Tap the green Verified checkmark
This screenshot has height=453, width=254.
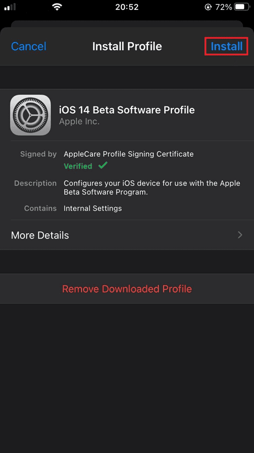[x=103, y=166]
